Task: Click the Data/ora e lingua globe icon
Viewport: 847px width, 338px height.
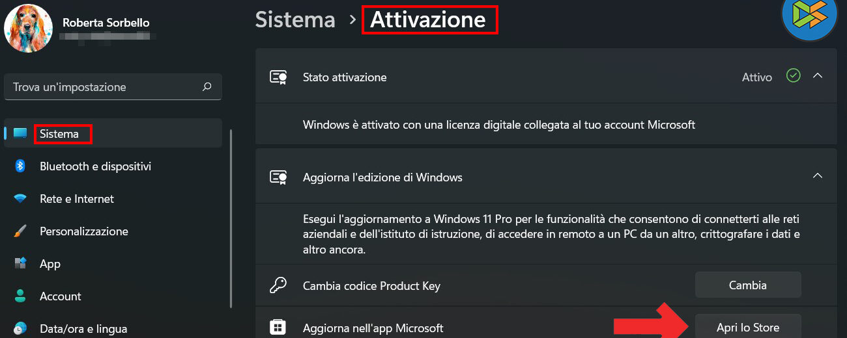Action: (20, 328)
